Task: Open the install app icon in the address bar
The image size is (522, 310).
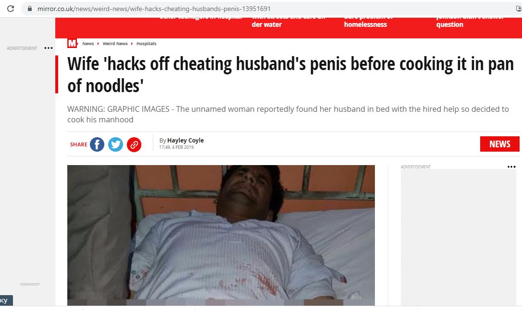Action: coord(518,9)
